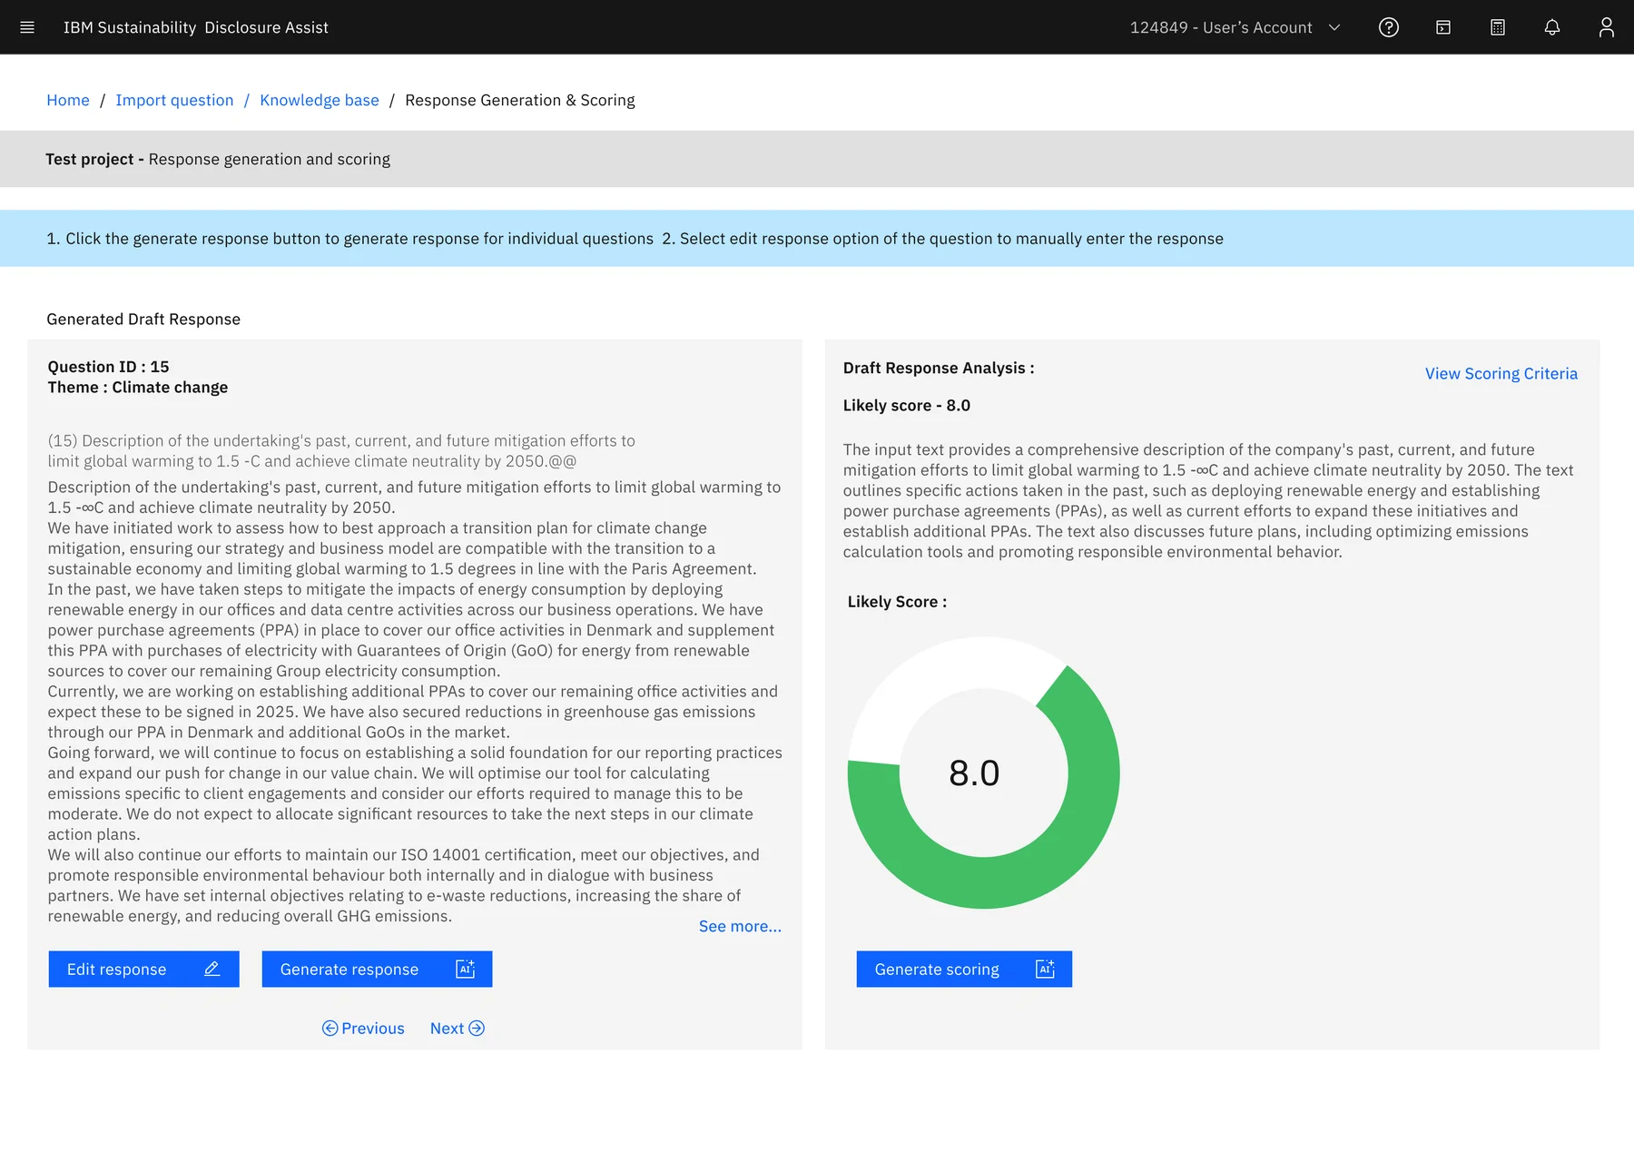Expand text with See more... link

(x=740, y=926)
